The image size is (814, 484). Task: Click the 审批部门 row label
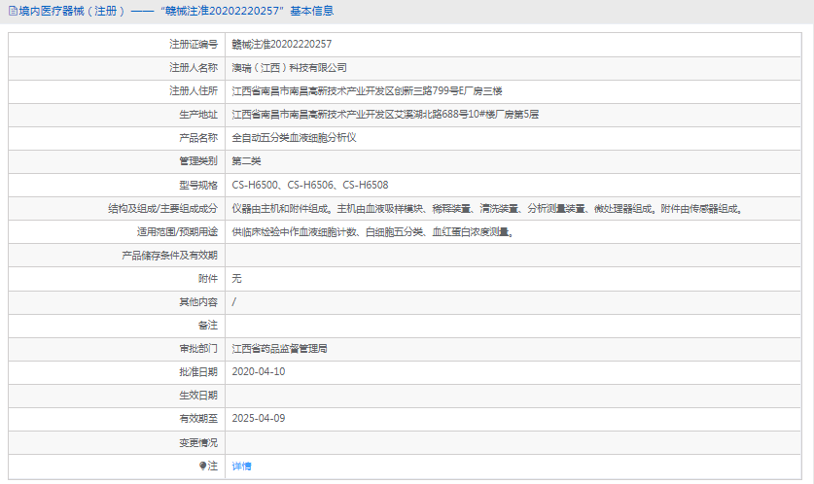(x=198, y=349)
